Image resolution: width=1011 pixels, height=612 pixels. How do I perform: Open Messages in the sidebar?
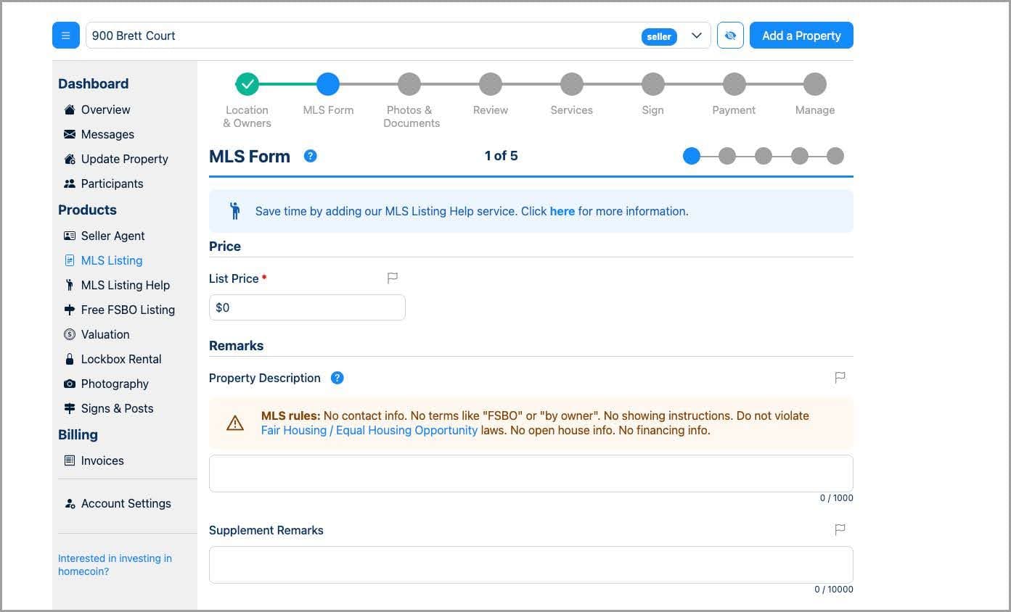point(107,134)
